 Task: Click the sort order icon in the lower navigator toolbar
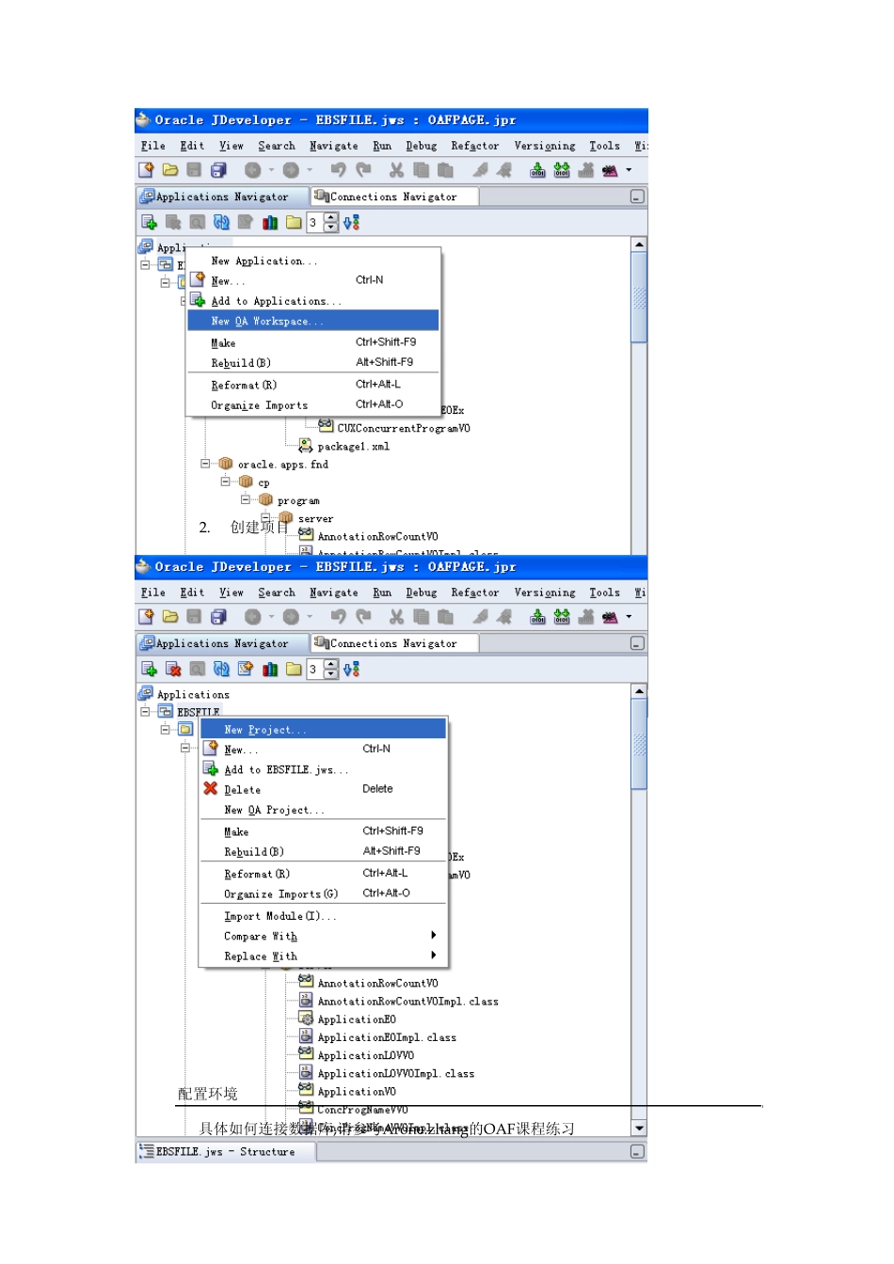tap(351, 669)
